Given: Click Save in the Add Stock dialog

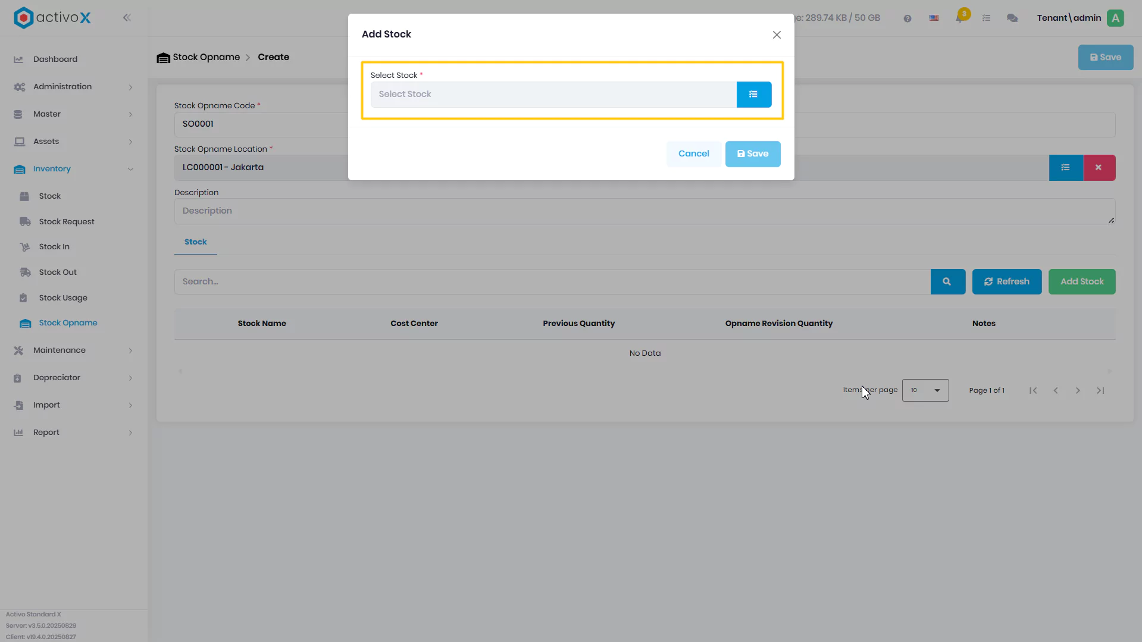Looking at the screenshot, I should (752, 154).
